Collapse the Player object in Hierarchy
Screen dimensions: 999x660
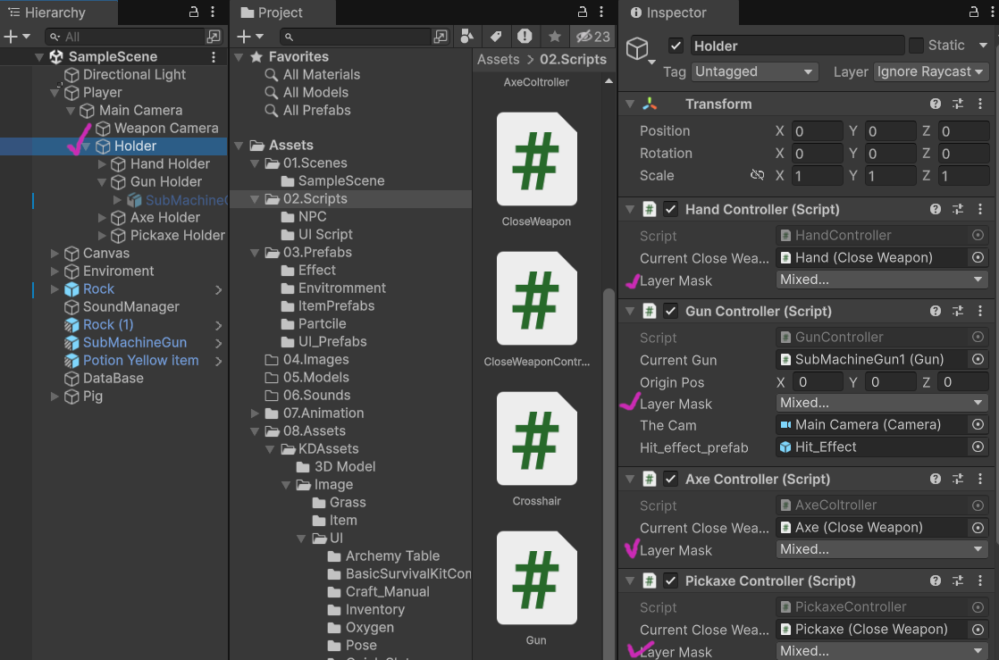[x=55, y=93]
